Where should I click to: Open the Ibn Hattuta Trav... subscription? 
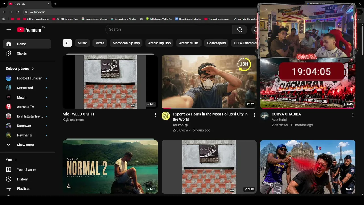coord(27,116)
